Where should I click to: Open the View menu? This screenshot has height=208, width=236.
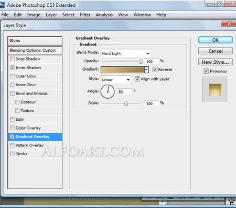click(123, 15)
